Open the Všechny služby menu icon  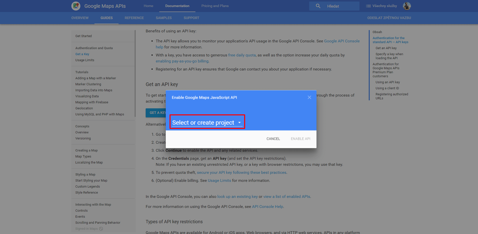[368, 6]
